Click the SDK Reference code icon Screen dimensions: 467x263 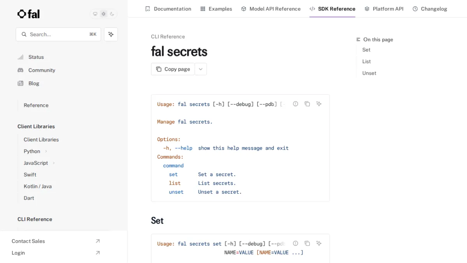tap(312, 9)
